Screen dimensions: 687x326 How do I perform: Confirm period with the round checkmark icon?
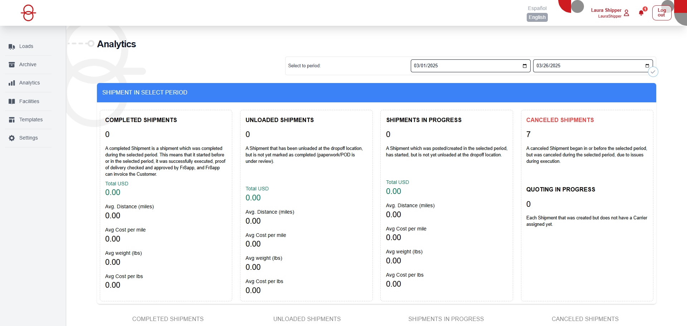pyautogui.click(x=653, y=72)
